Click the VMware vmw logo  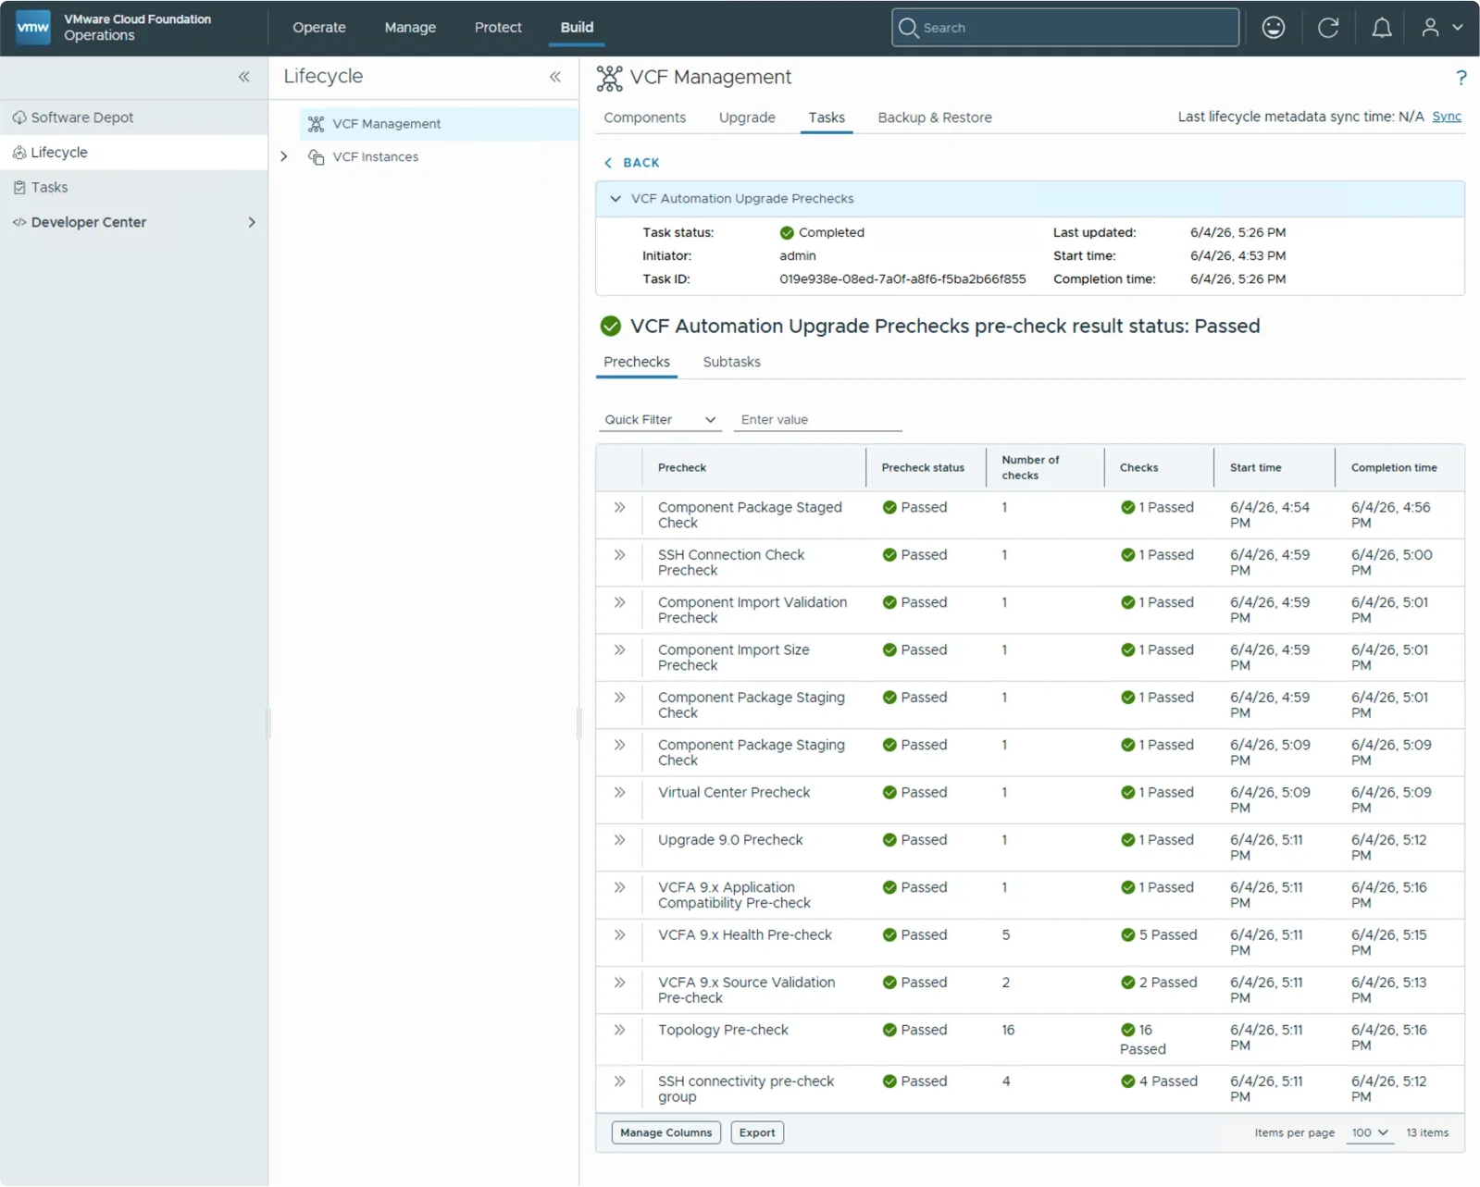click(33, 27)
